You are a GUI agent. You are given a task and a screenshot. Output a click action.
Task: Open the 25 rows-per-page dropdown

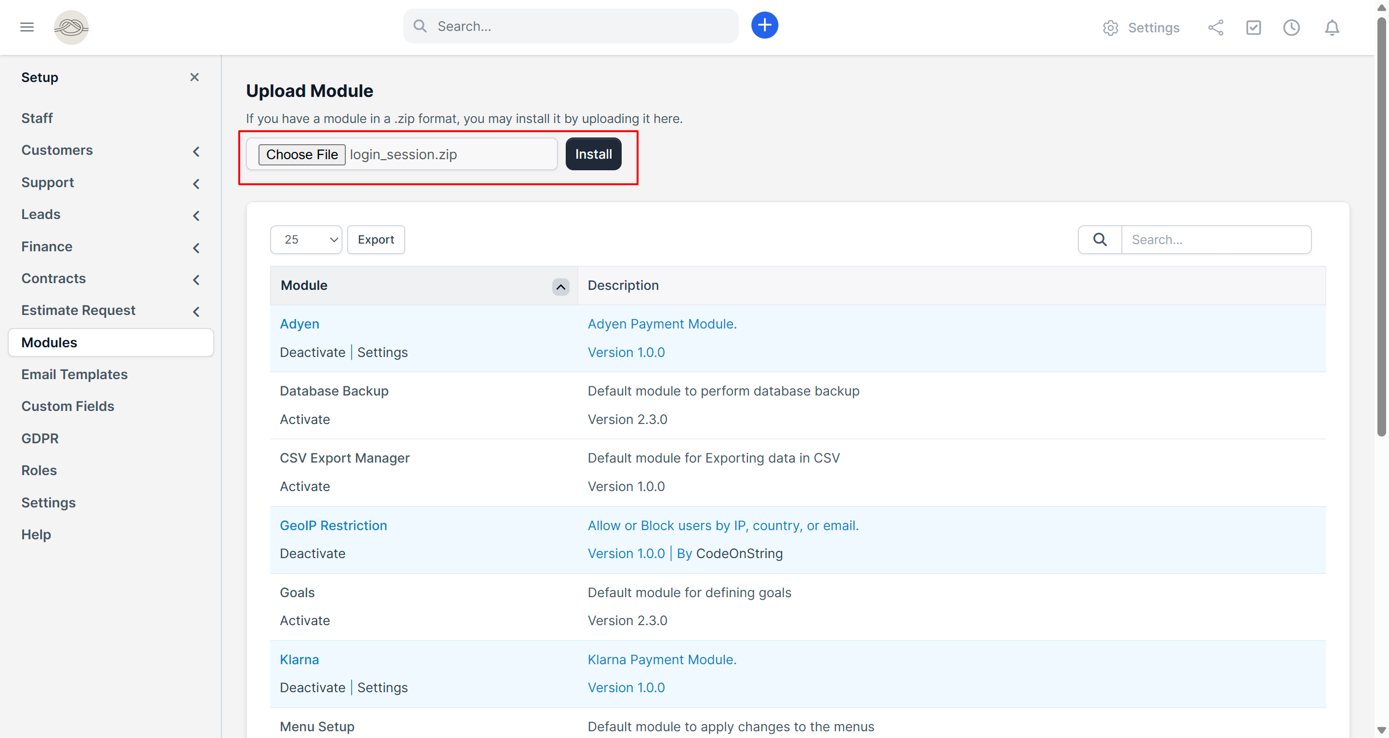click(x=306, y=240)
